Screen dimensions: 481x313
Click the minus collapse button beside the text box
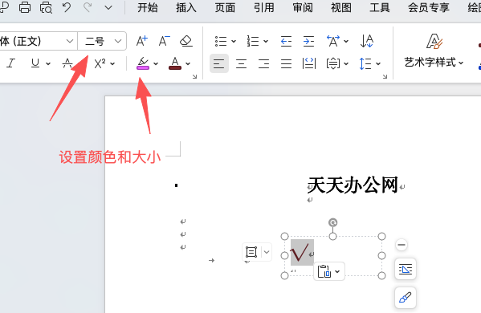pyautogui.click(x=402, y=245)
